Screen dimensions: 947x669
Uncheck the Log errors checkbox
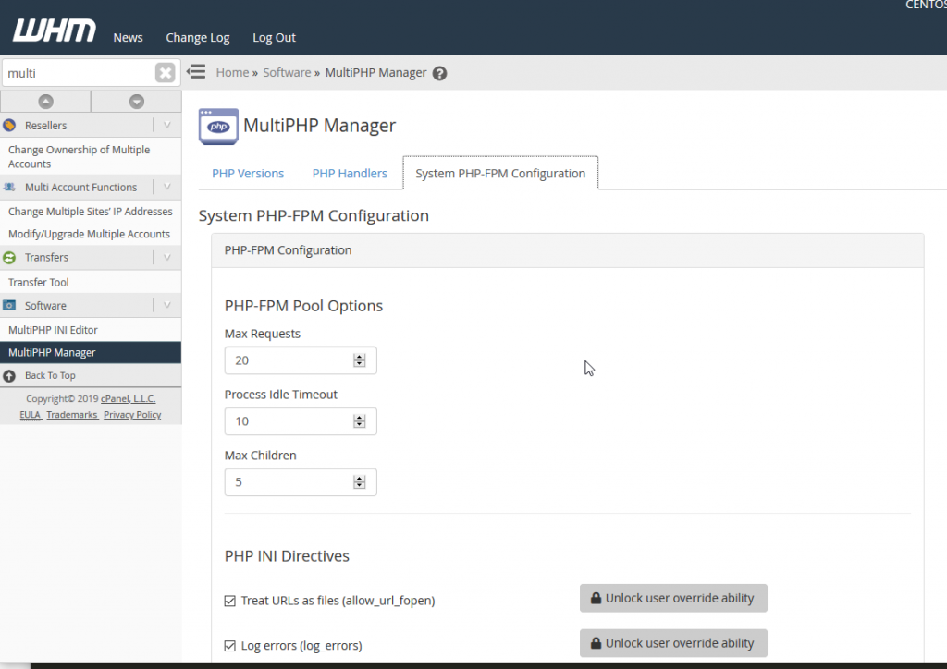point(230,646)
